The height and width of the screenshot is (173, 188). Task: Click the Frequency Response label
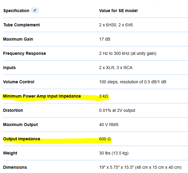[x=24, y=53]
